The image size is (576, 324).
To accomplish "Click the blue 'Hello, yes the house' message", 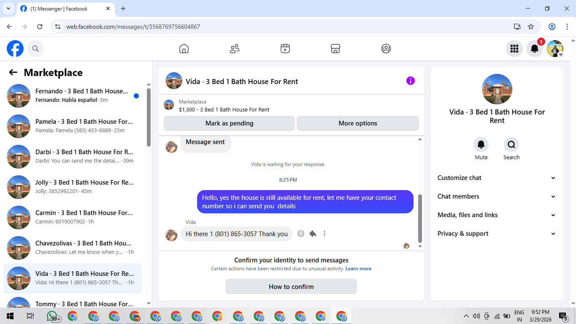I will [x=305, y=202].
